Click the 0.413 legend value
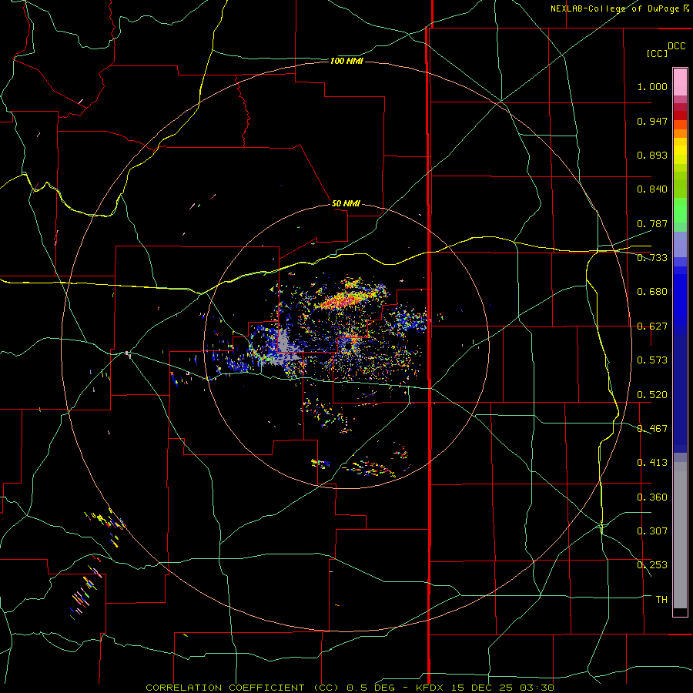This screenshot has width=693, height=693. pos(652,463)
